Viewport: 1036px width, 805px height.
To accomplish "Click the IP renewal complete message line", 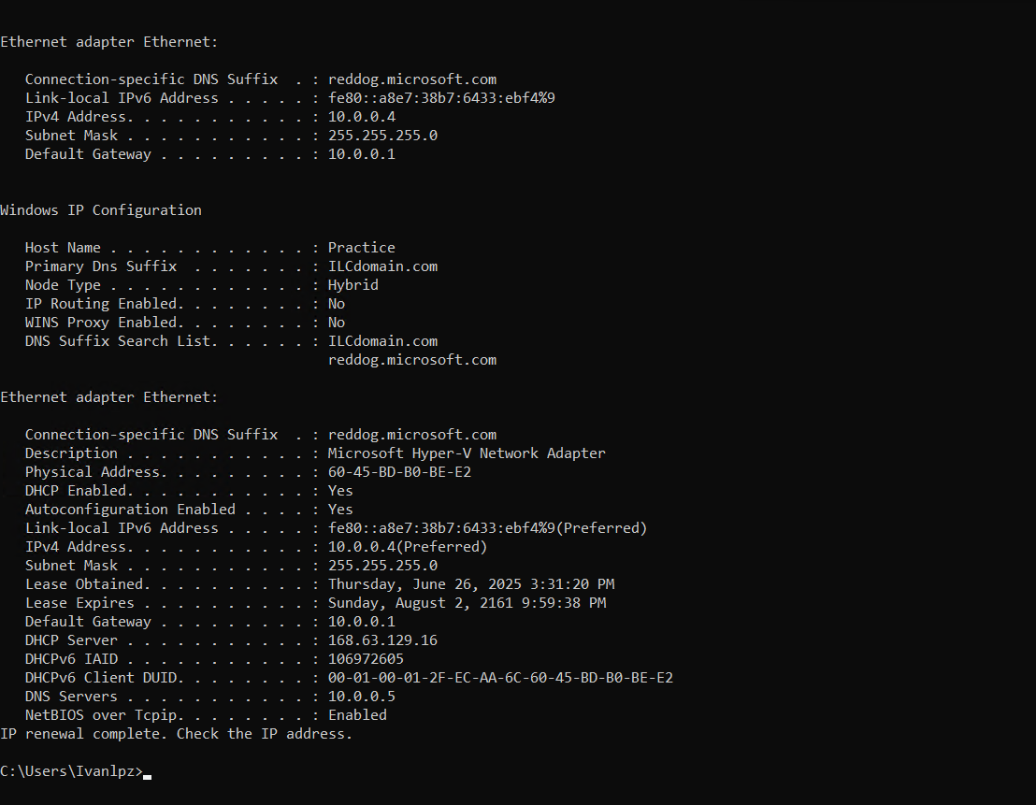I will 177,734.
